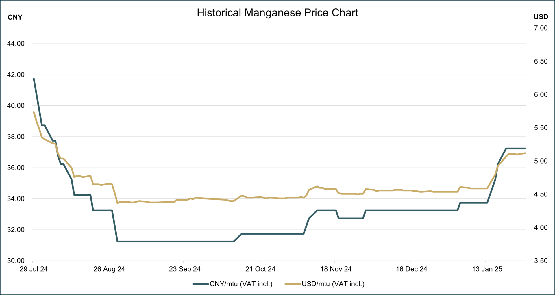
Task: Select the CNY/mtu (VAT incl.) legend label
Action: click(x=241, y=284)
